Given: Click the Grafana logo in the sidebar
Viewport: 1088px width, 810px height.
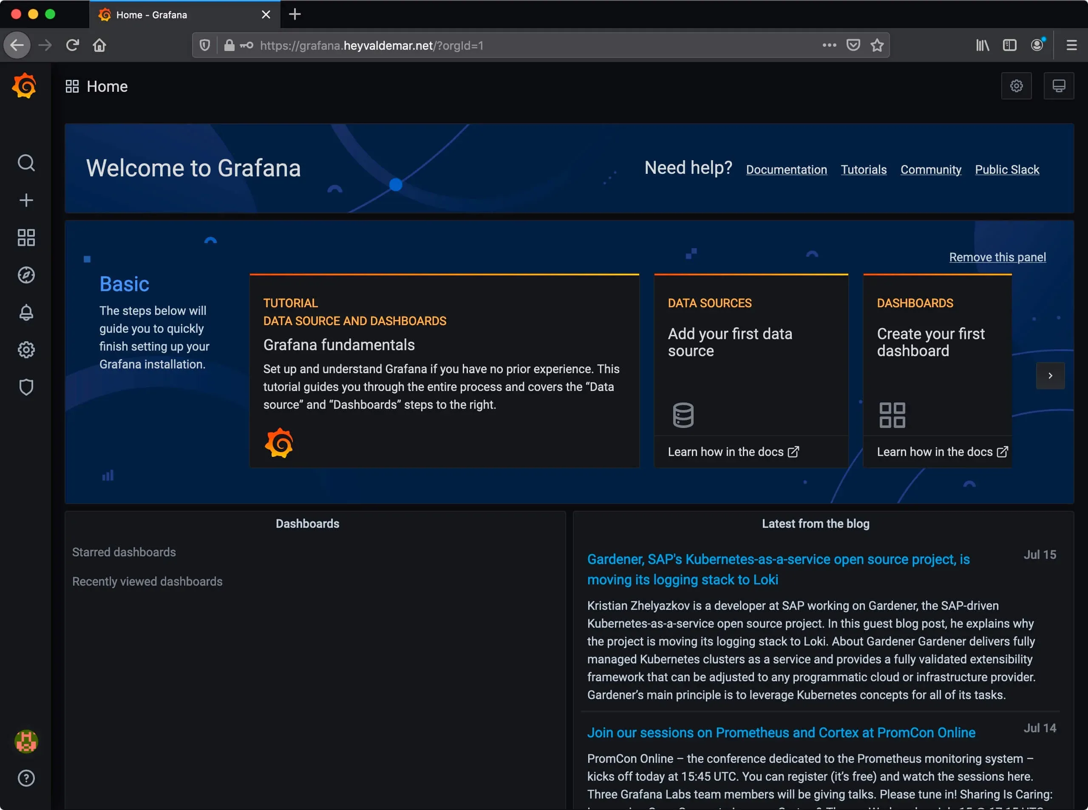Looking at the screenshot, I should tap(25, 86).
